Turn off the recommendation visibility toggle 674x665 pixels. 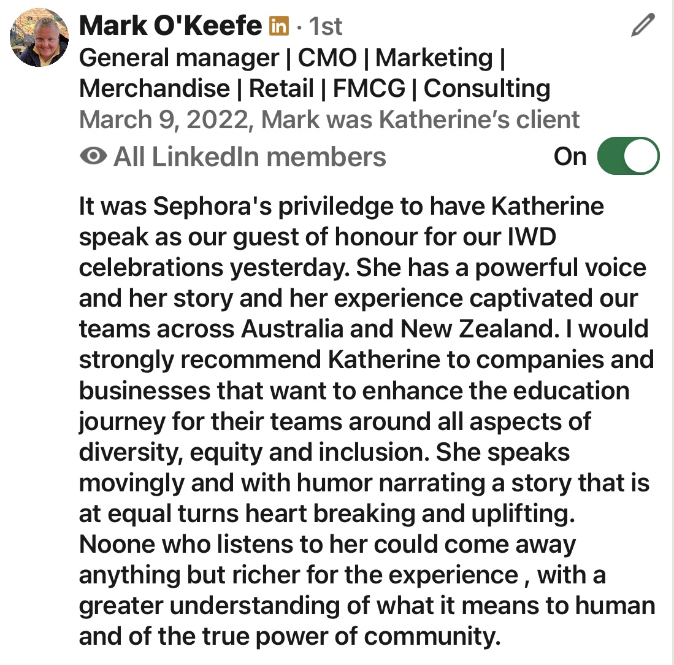pyautogui.click(x=628, y=156)
